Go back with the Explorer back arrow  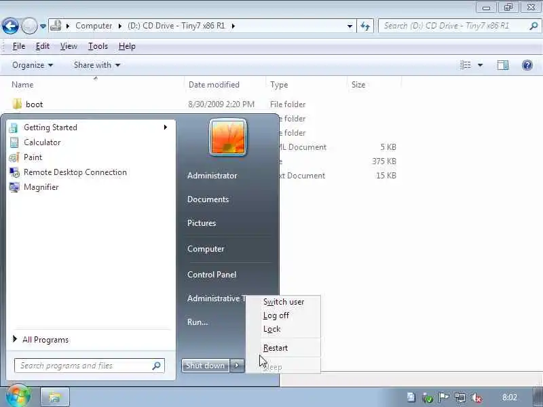coord(10,26)
